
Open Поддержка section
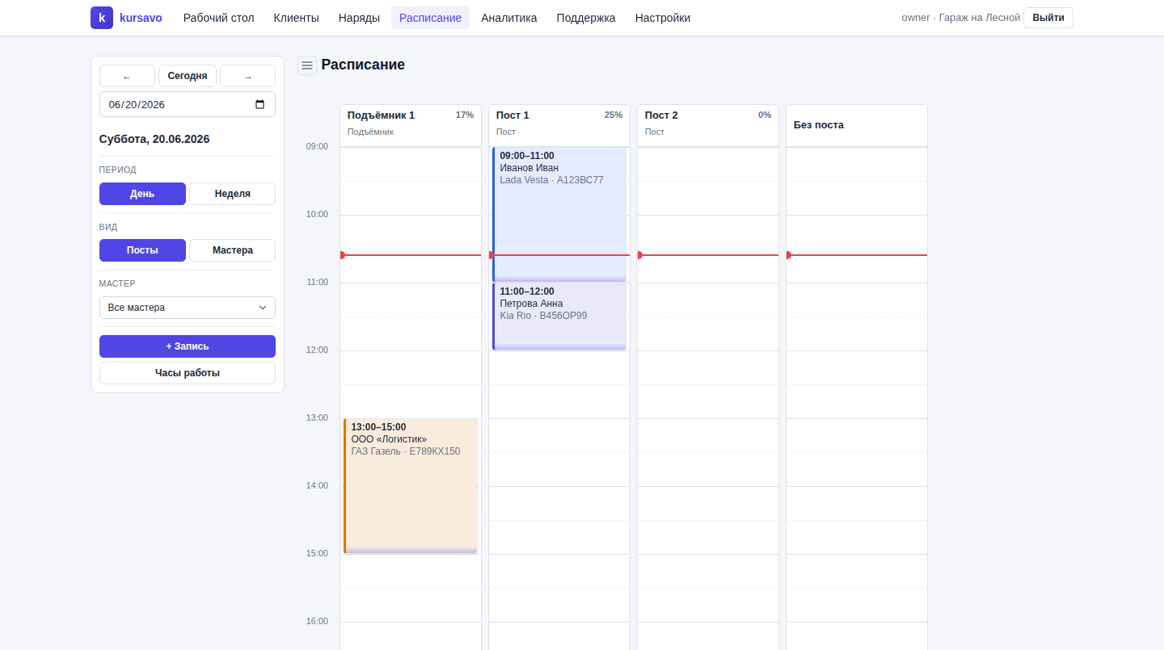click(x=586, y=18)
